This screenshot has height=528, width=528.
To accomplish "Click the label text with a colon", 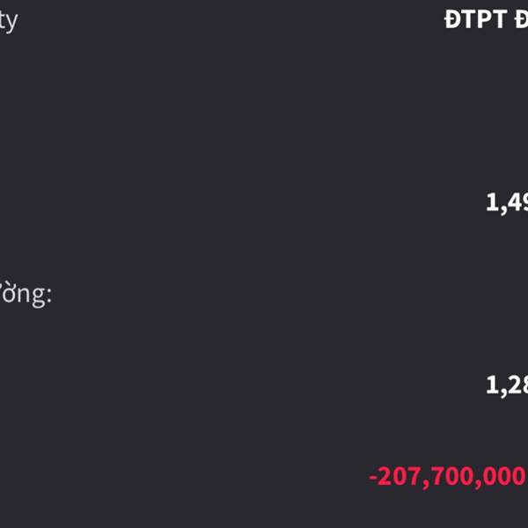I will click(26, 294).
